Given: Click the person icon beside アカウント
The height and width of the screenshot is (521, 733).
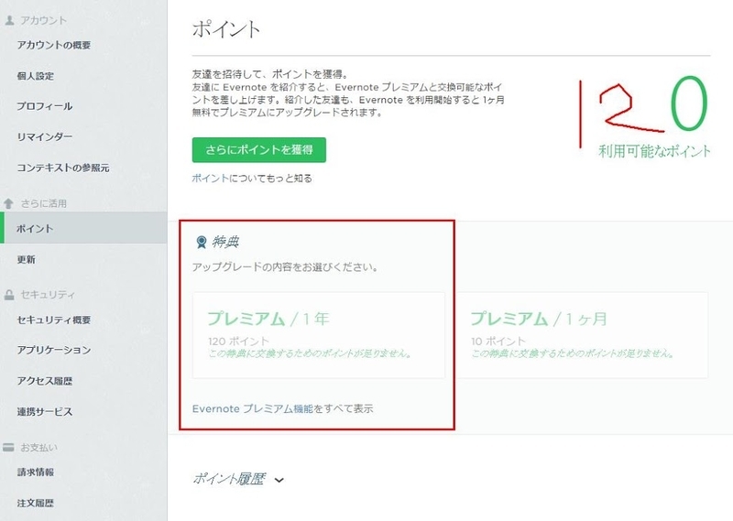Looking at the screenshot, I should (x=9, y=20).
